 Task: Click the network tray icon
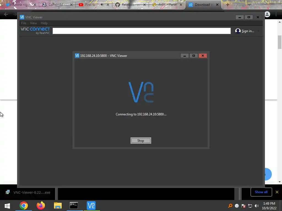click(x=250, y=206)
